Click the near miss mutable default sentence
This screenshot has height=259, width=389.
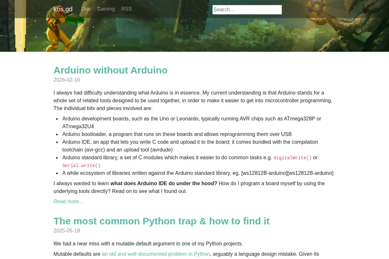[x=148, y=243]
